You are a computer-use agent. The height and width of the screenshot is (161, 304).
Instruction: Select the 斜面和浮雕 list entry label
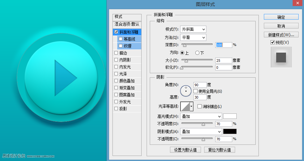click(129, 32)
